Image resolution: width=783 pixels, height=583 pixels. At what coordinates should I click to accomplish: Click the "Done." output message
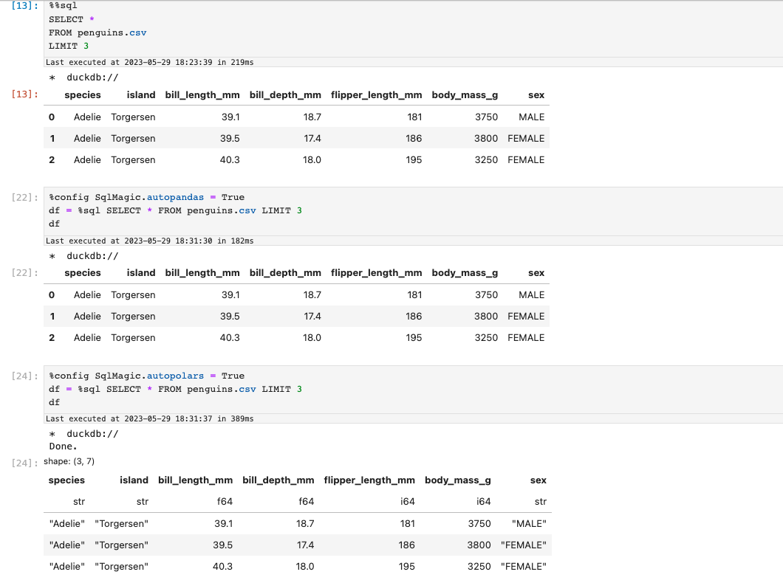(x=63, y=446)
